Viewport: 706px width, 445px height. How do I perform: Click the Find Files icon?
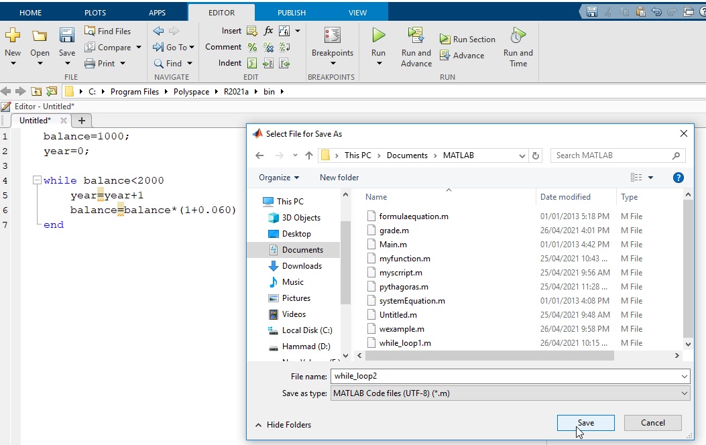pyautogui.click(x=109, y=31)
